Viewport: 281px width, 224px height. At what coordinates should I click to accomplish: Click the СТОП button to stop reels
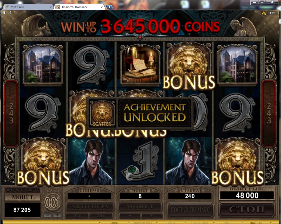247,209
